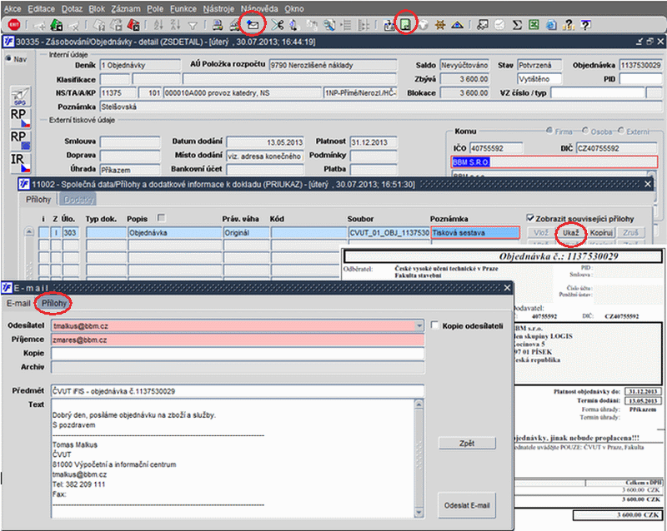Click the circled green attachments toolbar icon
667x531 pixels.
coord(406,24)
